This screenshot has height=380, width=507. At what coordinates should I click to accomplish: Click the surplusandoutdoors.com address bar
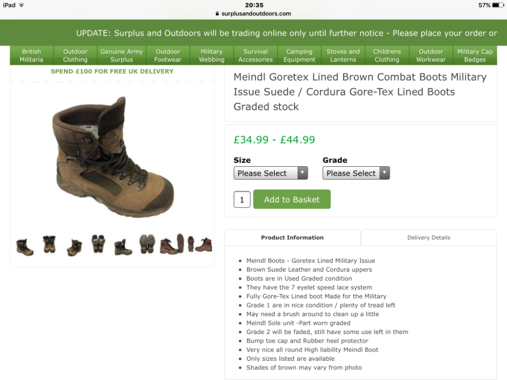pos(253,14)
